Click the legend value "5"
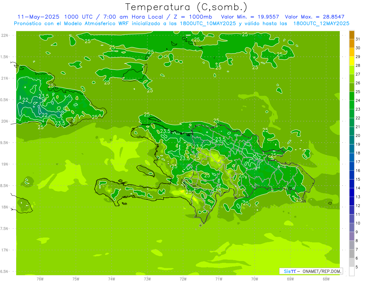Image resolution: width=366 pixels, height=283 pixels. 357,267
